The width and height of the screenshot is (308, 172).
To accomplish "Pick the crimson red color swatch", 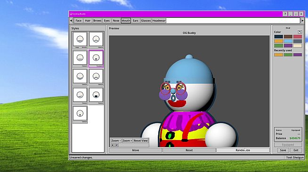I will click(298, 37).
